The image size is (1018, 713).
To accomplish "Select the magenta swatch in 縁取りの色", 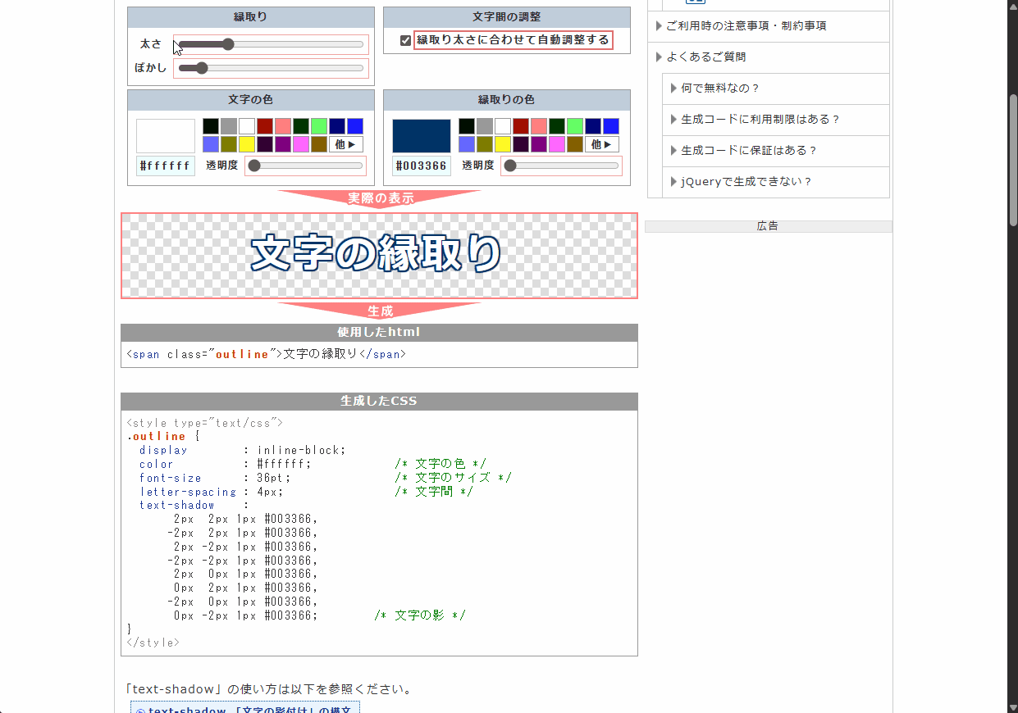I will point(556,144).
